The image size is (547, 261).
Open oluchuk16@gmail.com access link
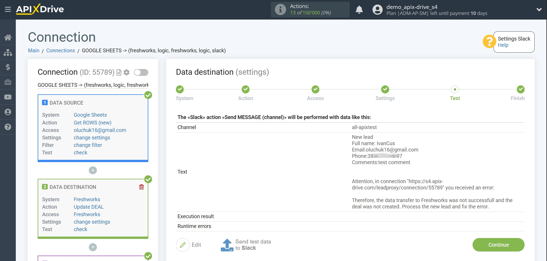(x=100, y=130)
